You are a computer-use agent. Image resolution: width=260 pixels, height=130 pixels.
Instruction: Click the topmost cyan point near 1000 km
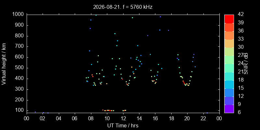(96, 15)
